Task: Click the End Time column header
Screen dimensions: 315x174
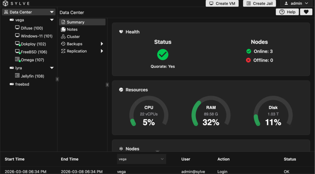Action: click(x=70, y=159)
